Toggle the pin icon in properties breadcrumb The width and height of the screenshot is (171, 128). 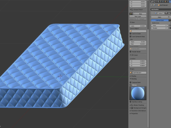tap(151, 5)
